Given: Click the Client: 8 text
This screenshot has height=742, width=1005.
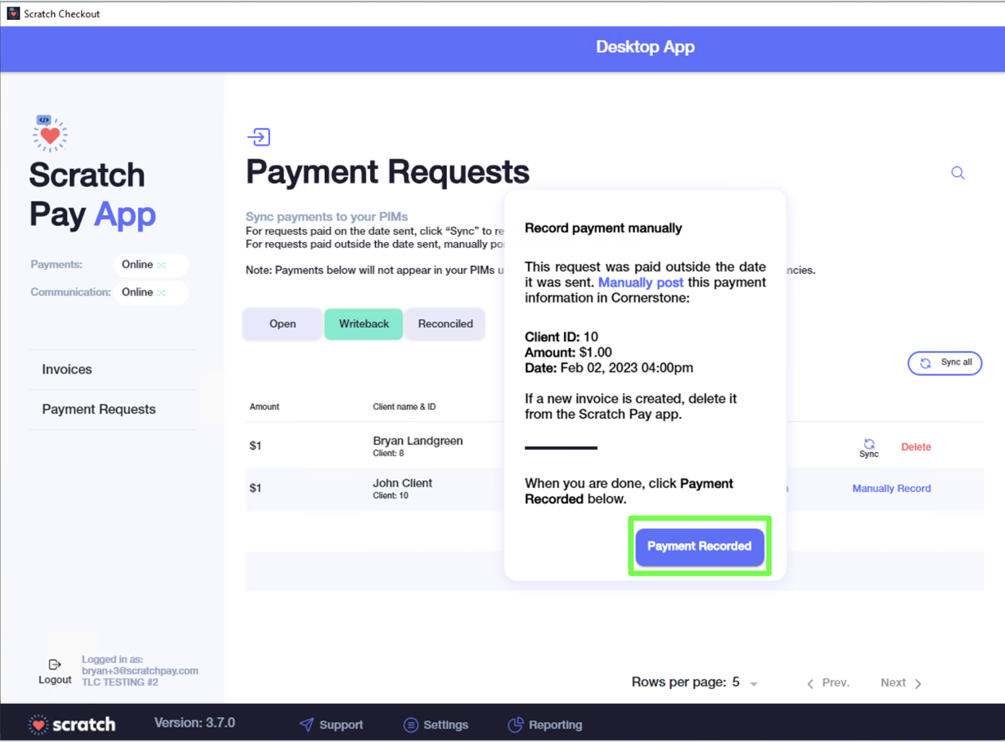Looking at the screenshot, I should coord(389,454).
